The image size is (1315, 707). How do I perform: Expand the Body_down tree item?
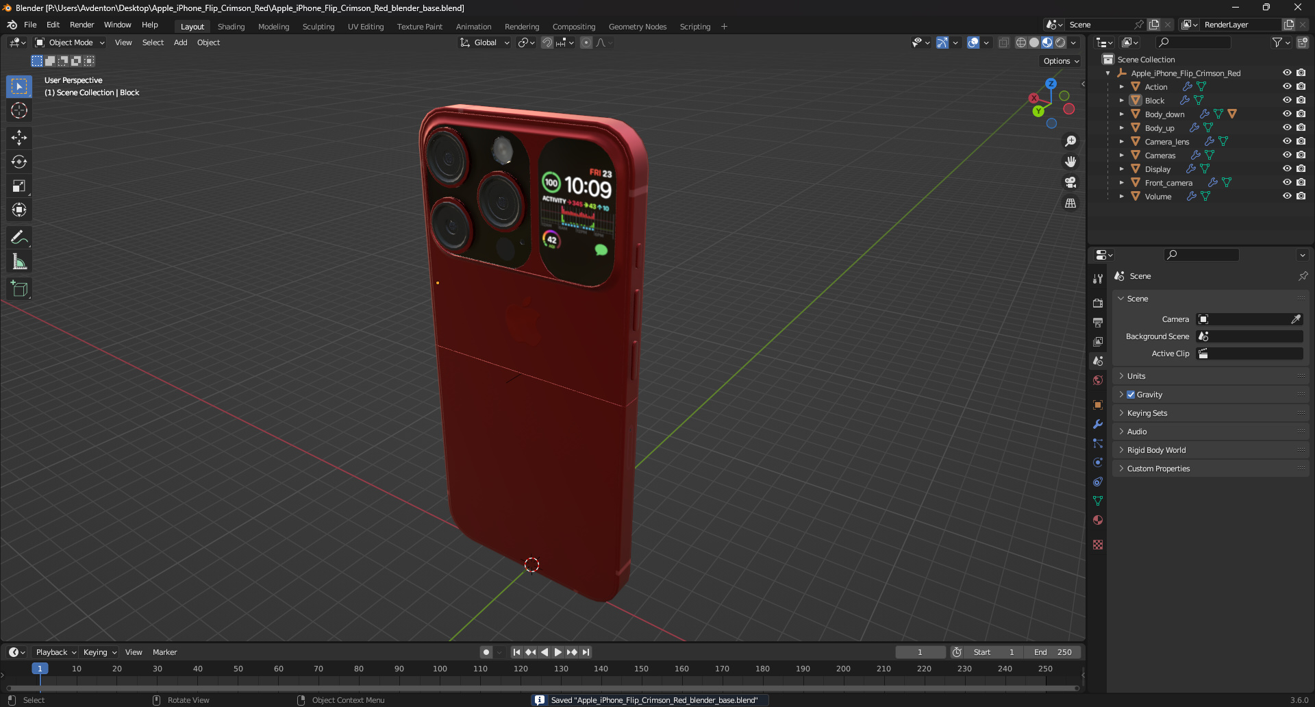point(1121,114)
